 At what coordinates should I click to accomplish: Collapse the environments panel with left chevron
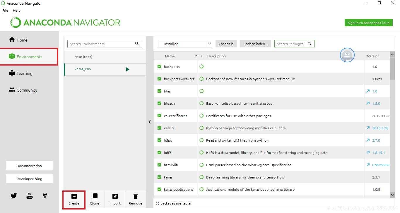click(150, 122)
